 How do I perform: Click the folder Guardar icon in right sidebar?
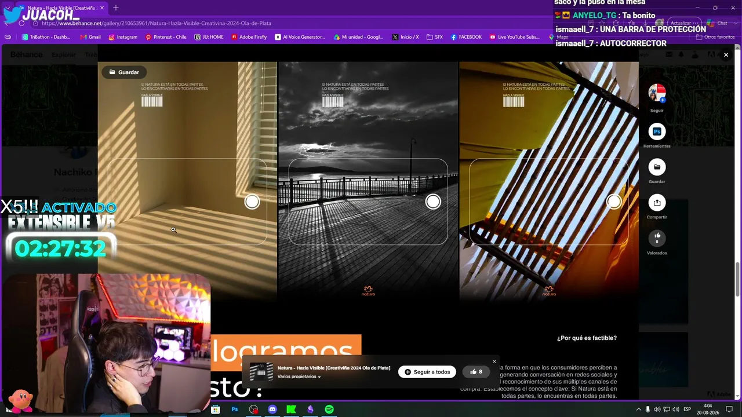click(x=657, y=167)
